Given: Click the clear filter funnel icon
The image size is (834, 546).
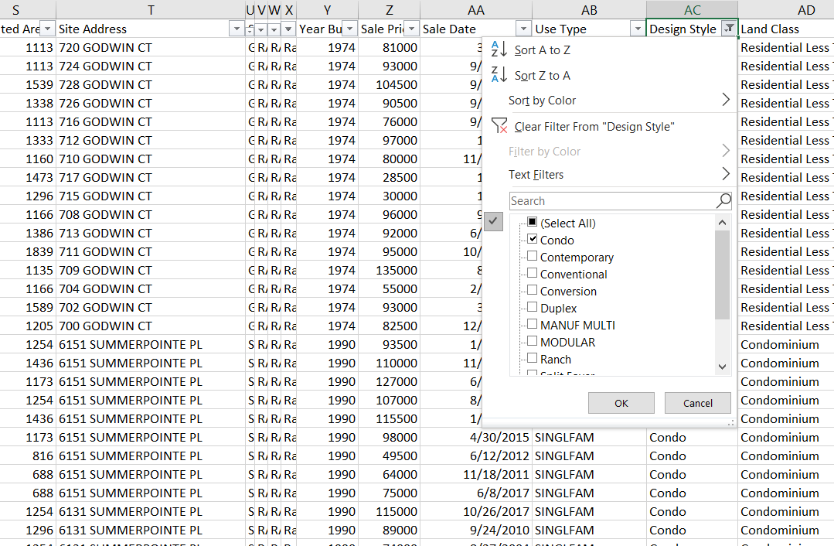Looking at the screenshot, I should (499, 126).
